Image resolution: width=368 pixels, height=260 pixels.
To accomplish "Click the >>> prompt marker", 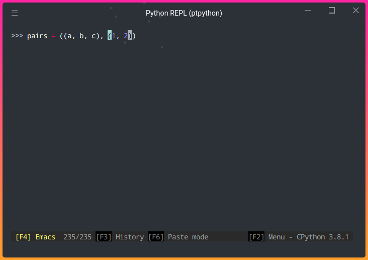I will [x=17, y=36].
